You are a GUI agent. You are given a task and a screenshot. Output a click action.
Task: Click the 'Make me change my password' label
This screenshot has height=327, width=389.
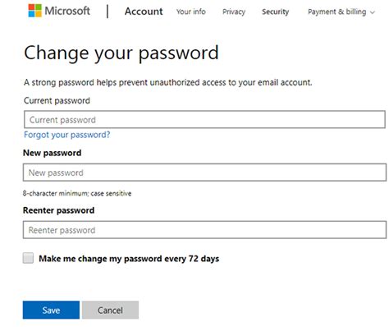129,259
